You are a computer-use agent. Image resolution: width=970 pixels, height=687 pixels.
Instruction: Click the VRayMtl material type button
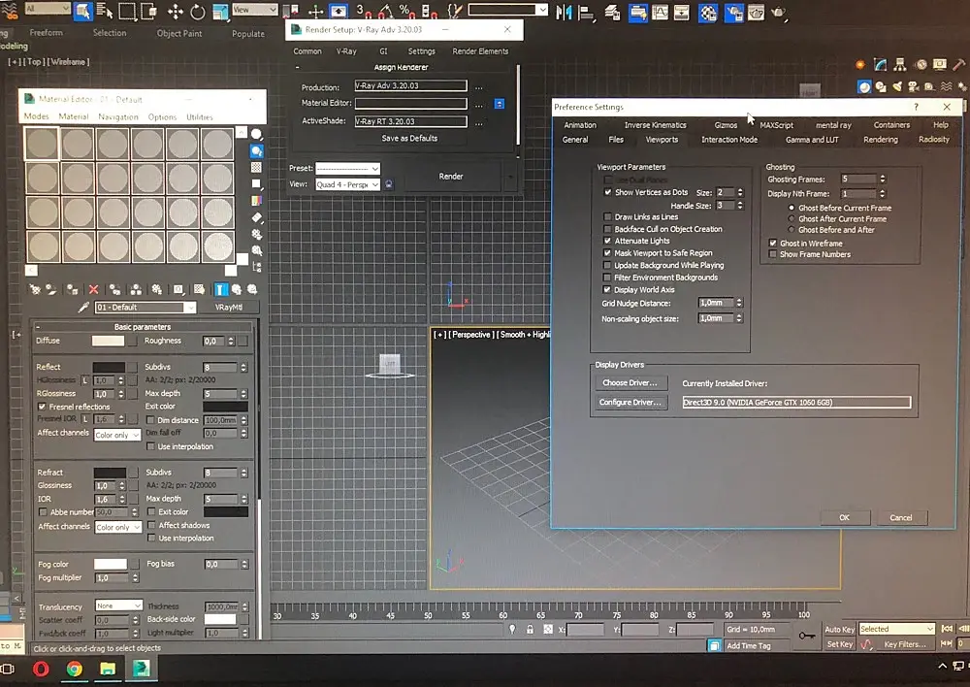229,308
